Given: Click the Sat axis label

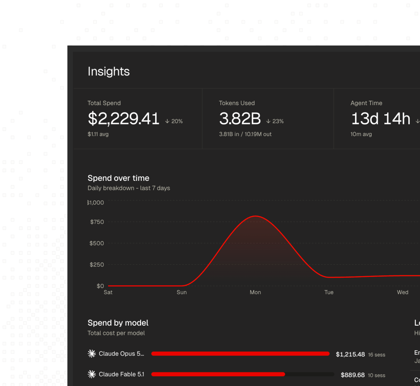Looking at the screenshot, I should click(x=108, y=292).
